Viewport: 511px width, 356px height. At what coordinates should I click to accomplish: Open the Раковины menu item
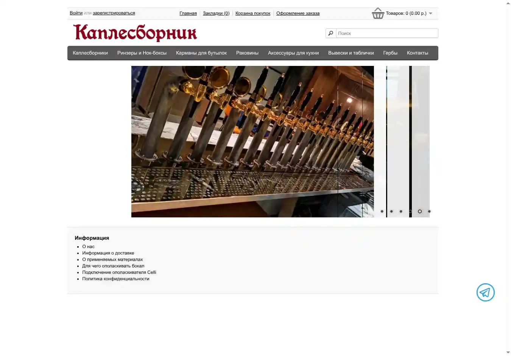(247, 53)
